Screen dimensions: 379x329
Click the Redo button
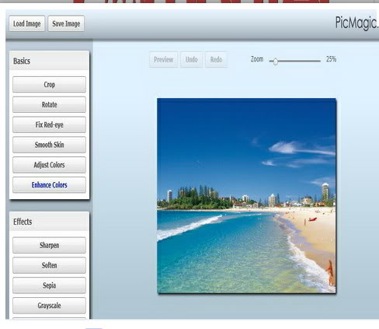tap(216, 60)
